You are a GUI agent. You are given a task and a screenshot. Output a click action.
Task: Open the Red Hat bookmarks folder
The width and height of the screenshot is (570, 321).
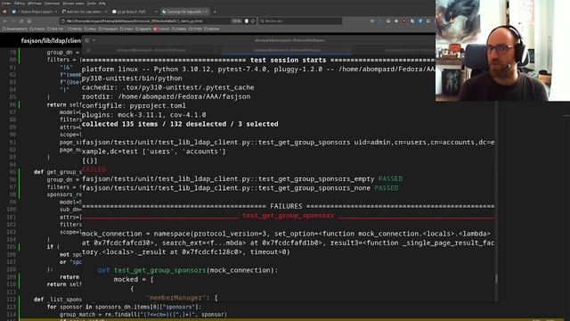click(x=55, y=29)
